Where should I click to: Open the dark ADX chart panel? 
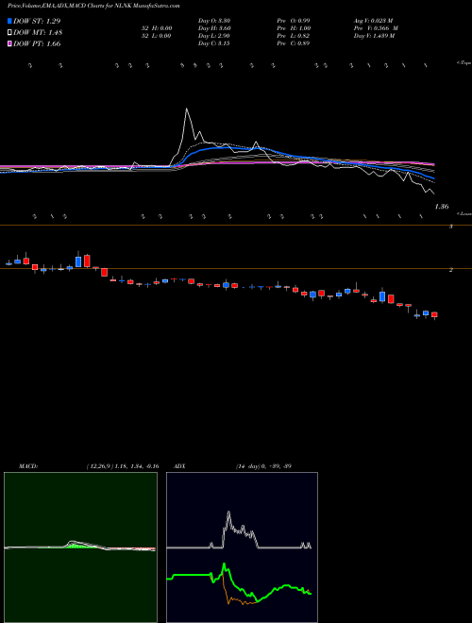pos(242,547)
